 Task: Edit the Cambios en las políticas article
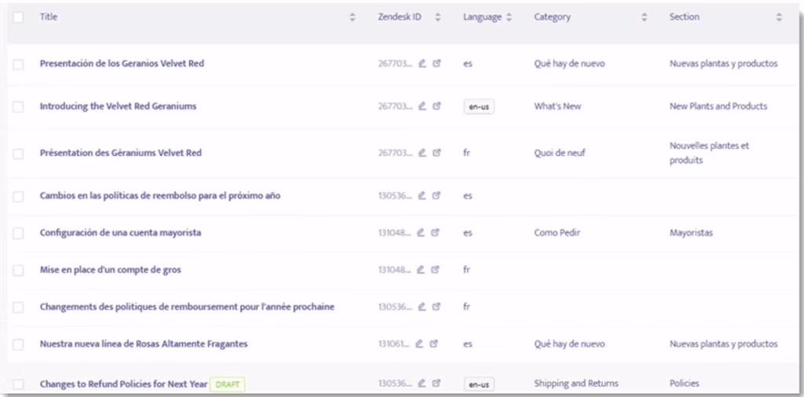tap(422, 195)
